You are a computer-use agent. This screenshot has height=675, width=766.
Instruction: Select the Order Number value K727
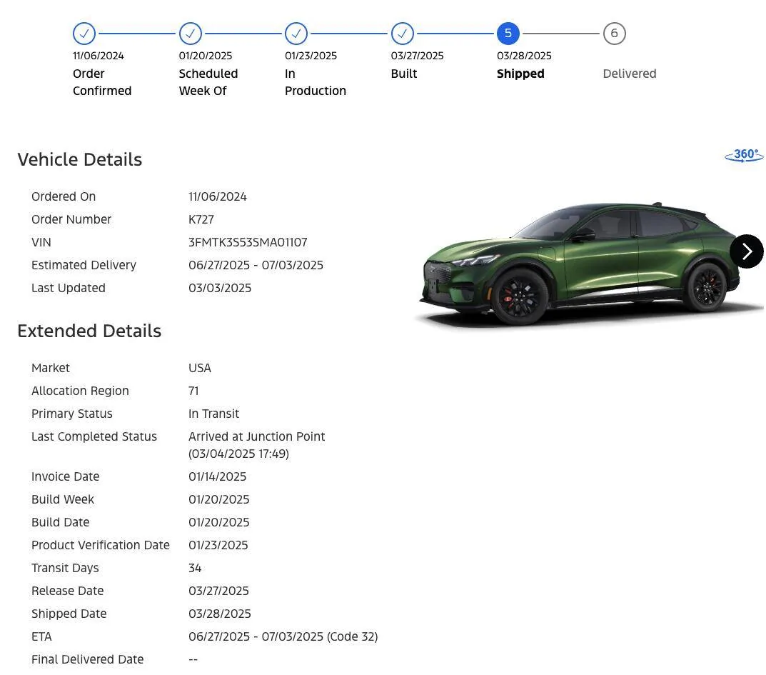pos(201,219)
